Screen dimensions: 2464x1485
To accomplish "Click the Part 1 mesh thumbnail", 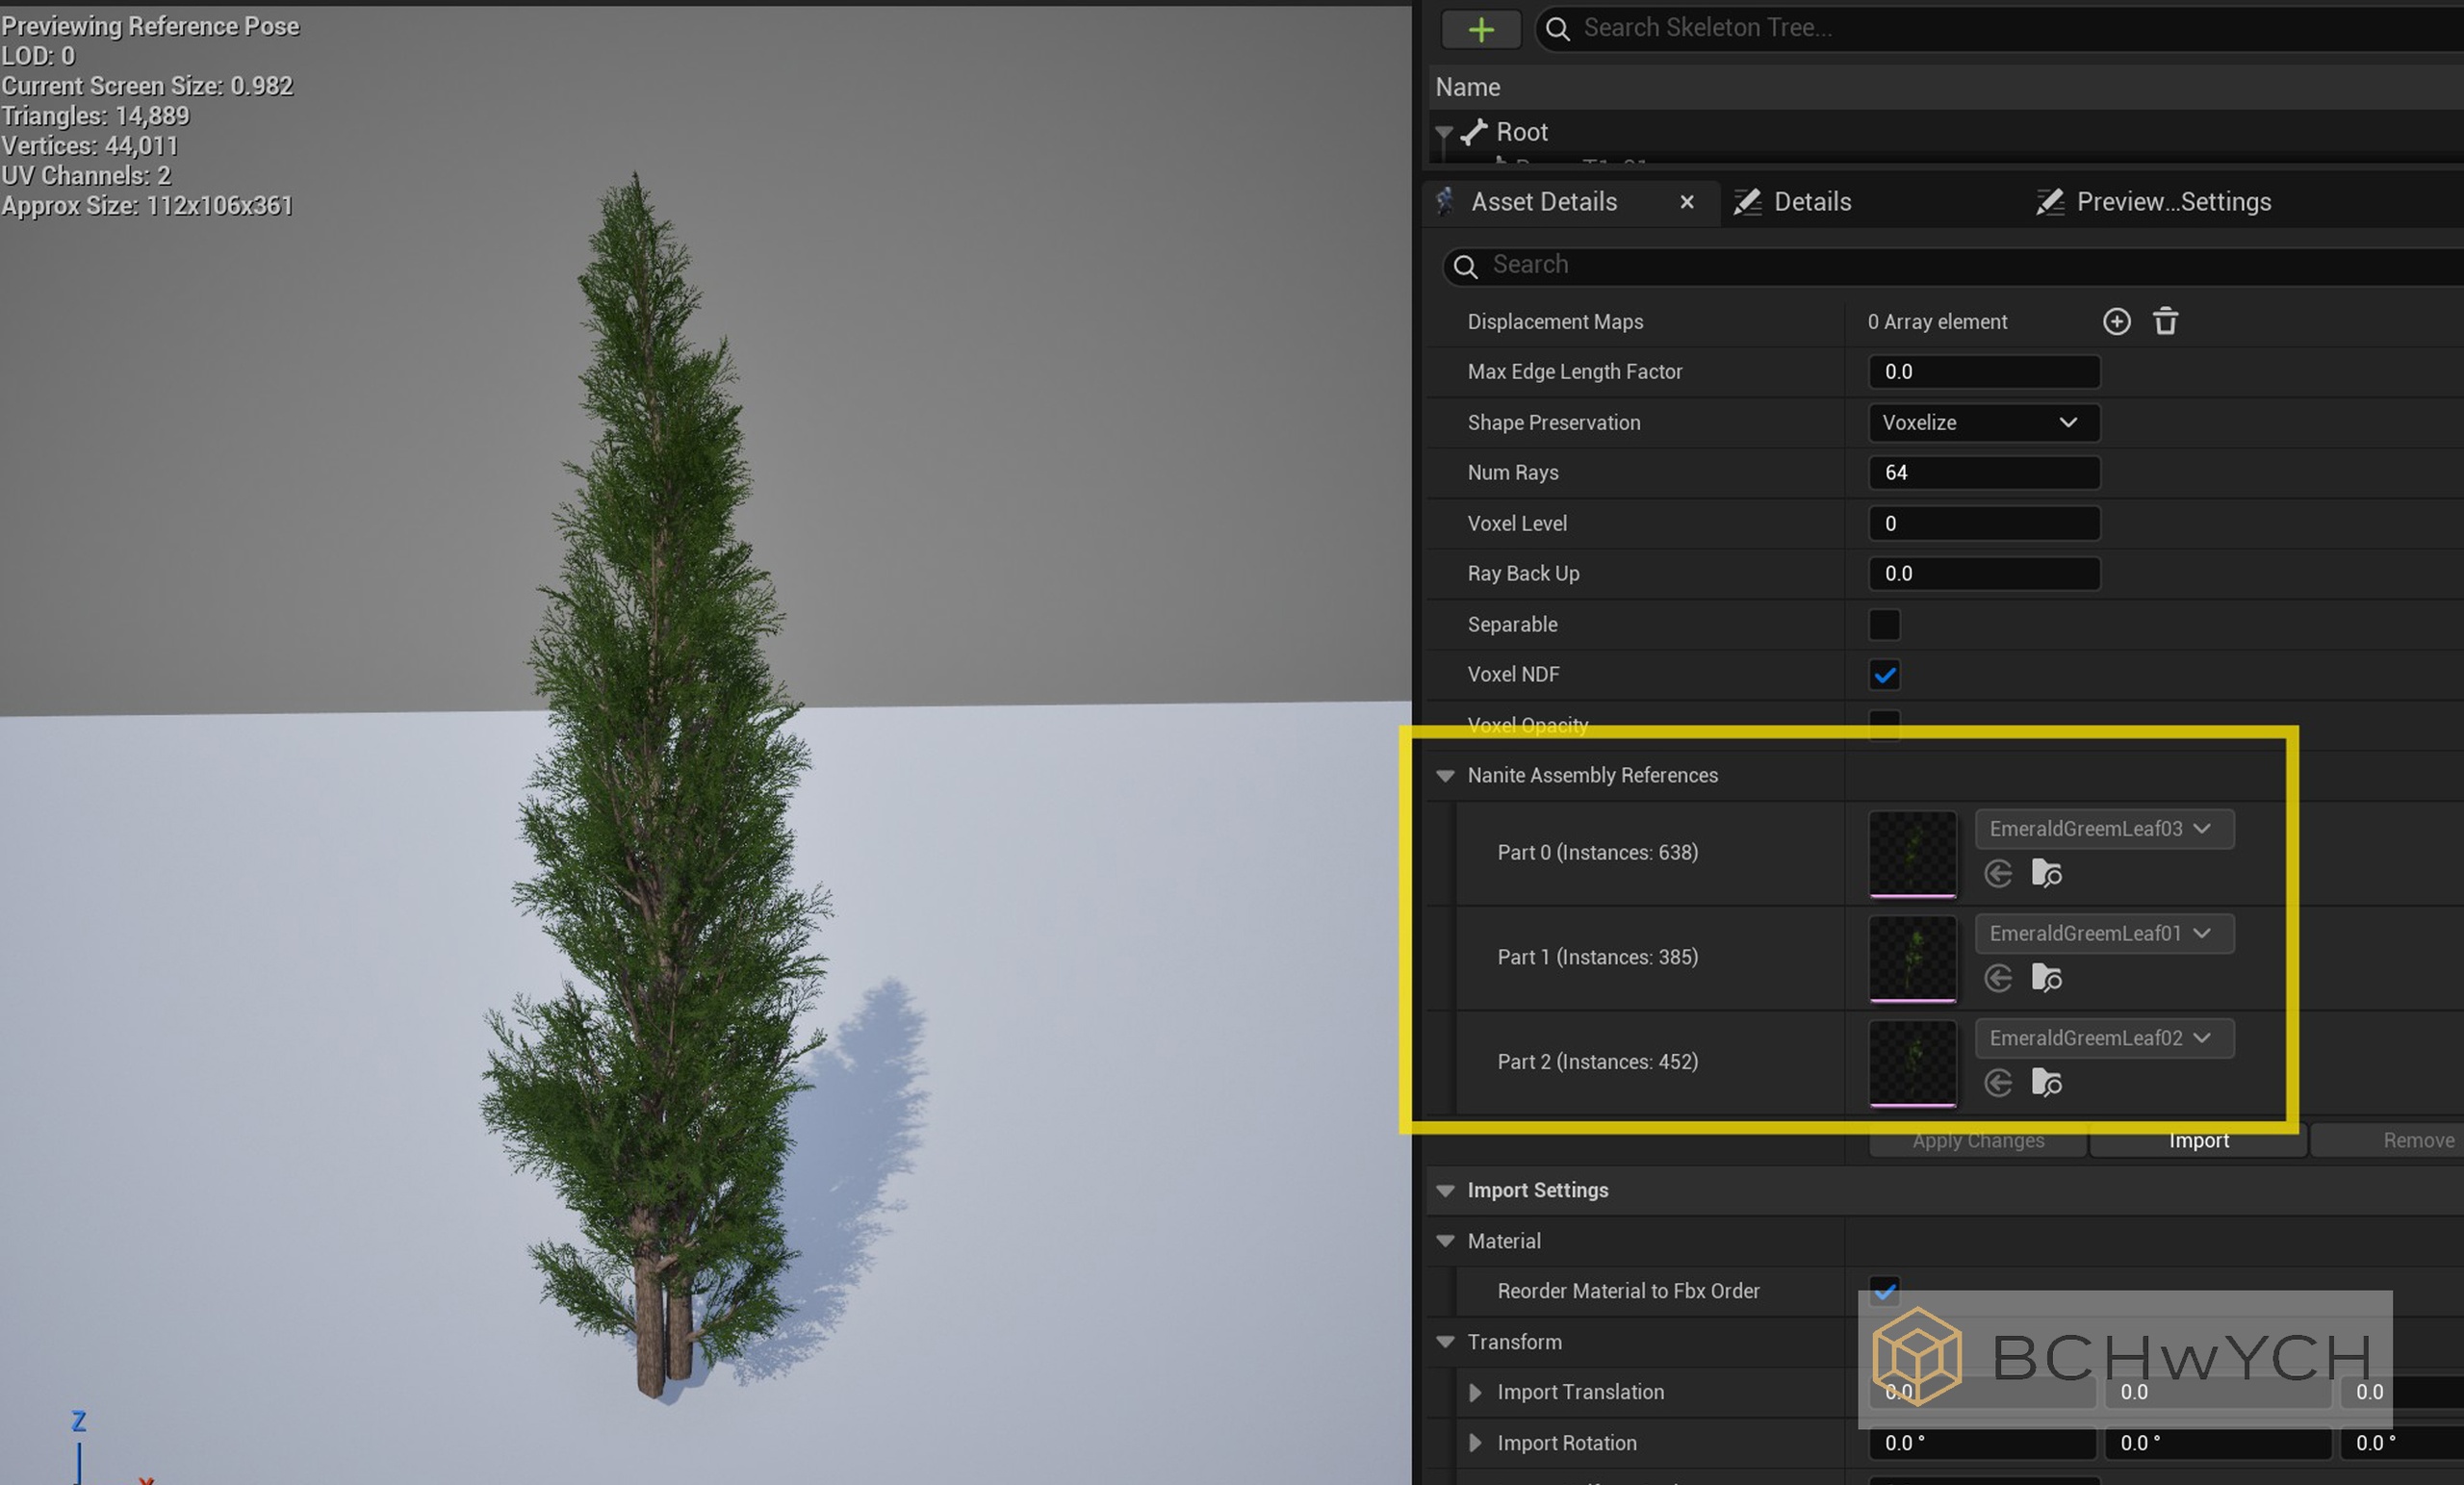I will click(1913, 958).
